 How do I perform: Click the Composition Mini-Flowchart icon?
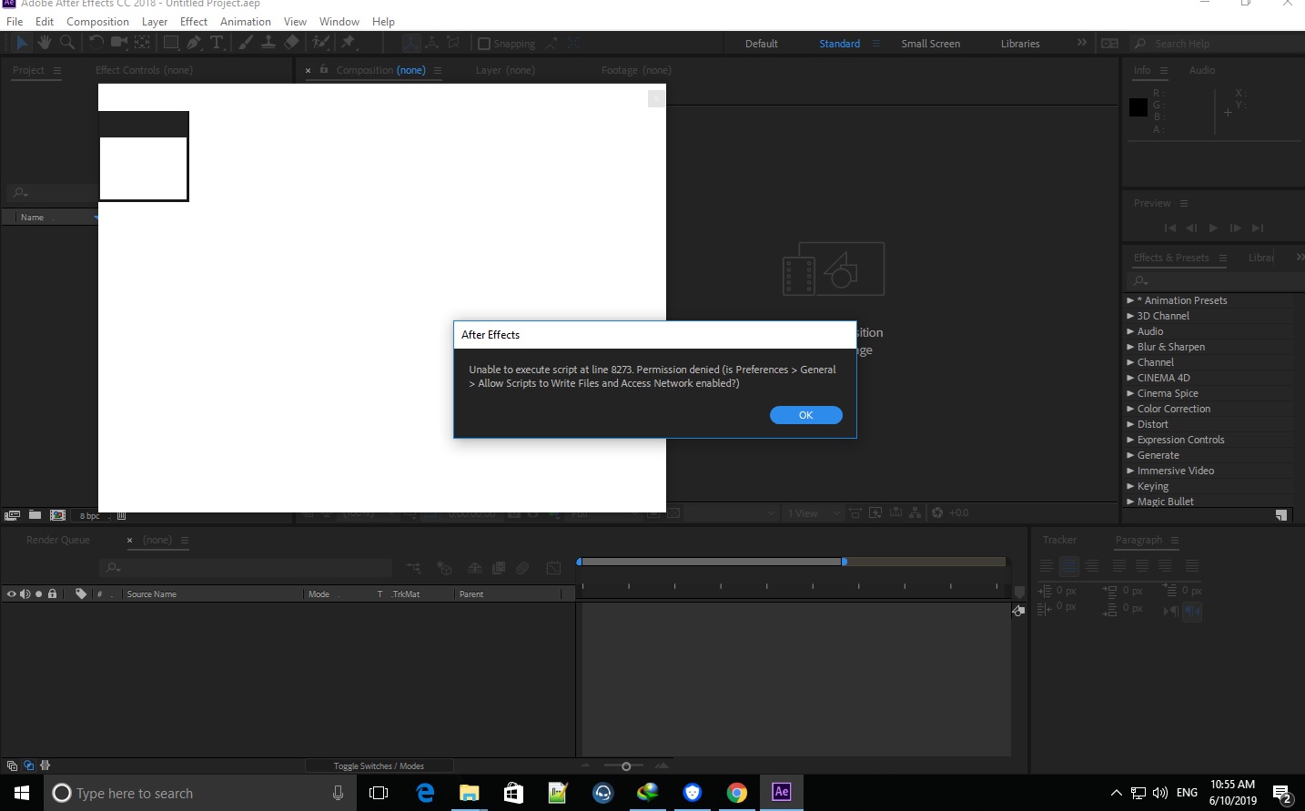[x=414, y=568]
